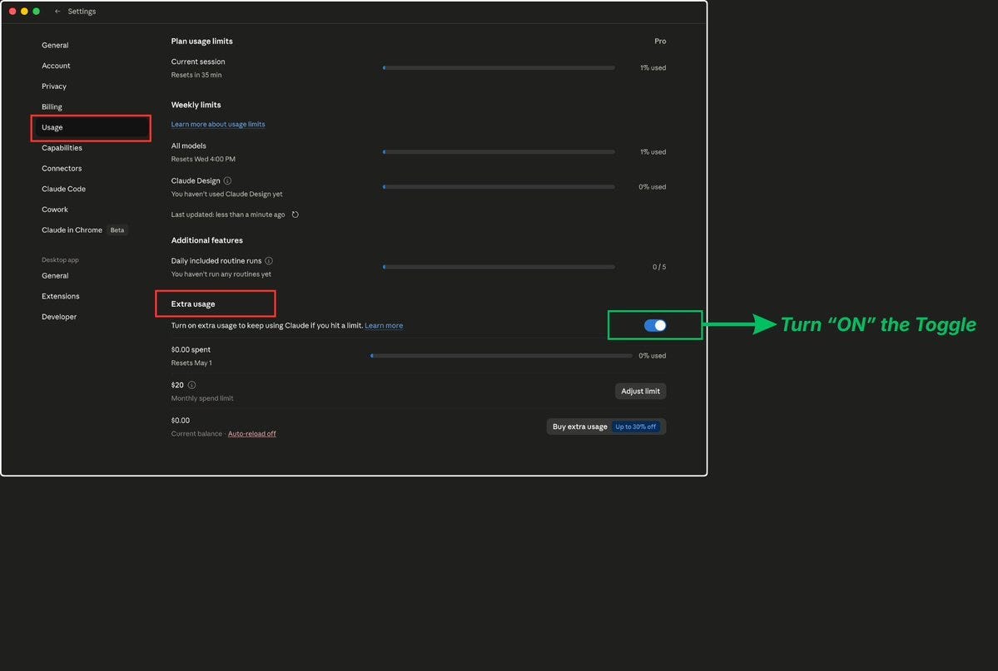998x671 pixels.
Task: Click the Pro plan label
Action: coord(660,41)
